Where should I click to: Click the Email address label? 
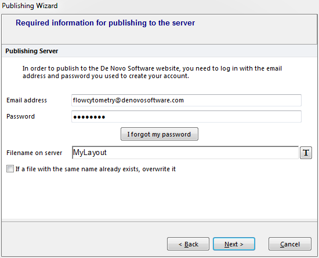coord(27,100)
